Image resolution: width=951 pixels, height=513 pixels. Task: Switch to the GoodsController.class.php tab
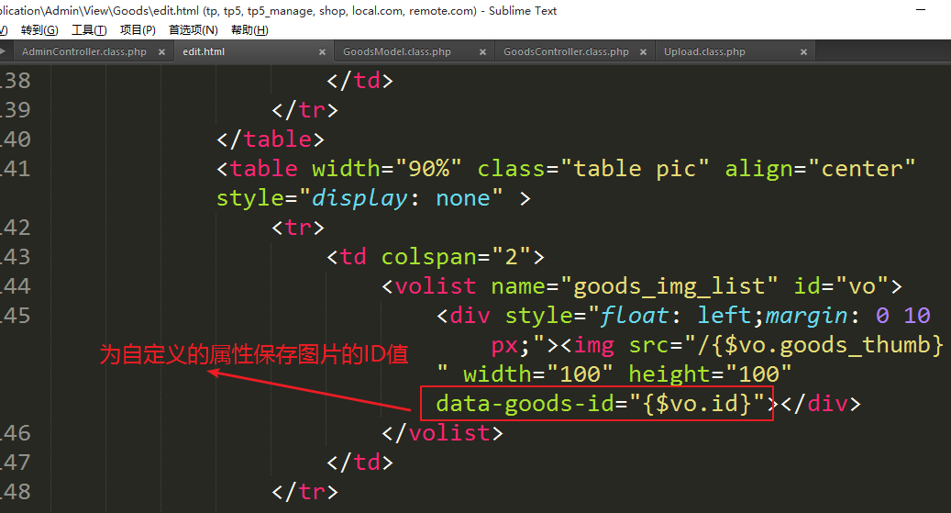coord(566,52)
